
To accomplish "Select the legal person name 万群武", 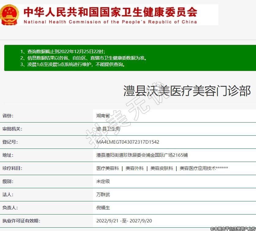I will tap(103, 195).
